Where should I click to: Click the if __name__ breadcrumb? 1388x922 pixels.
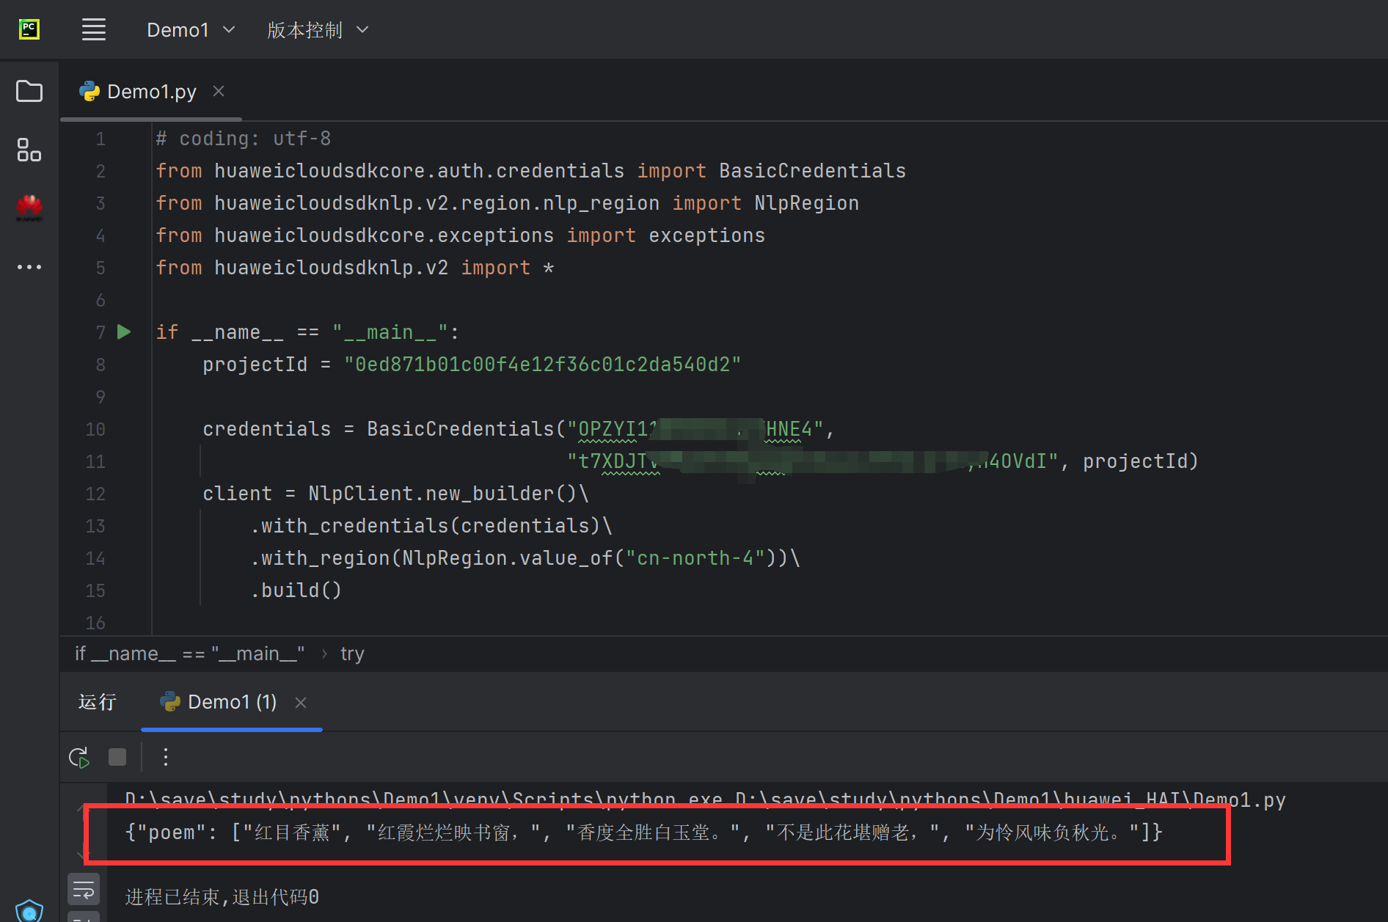(x=189, y=654)
